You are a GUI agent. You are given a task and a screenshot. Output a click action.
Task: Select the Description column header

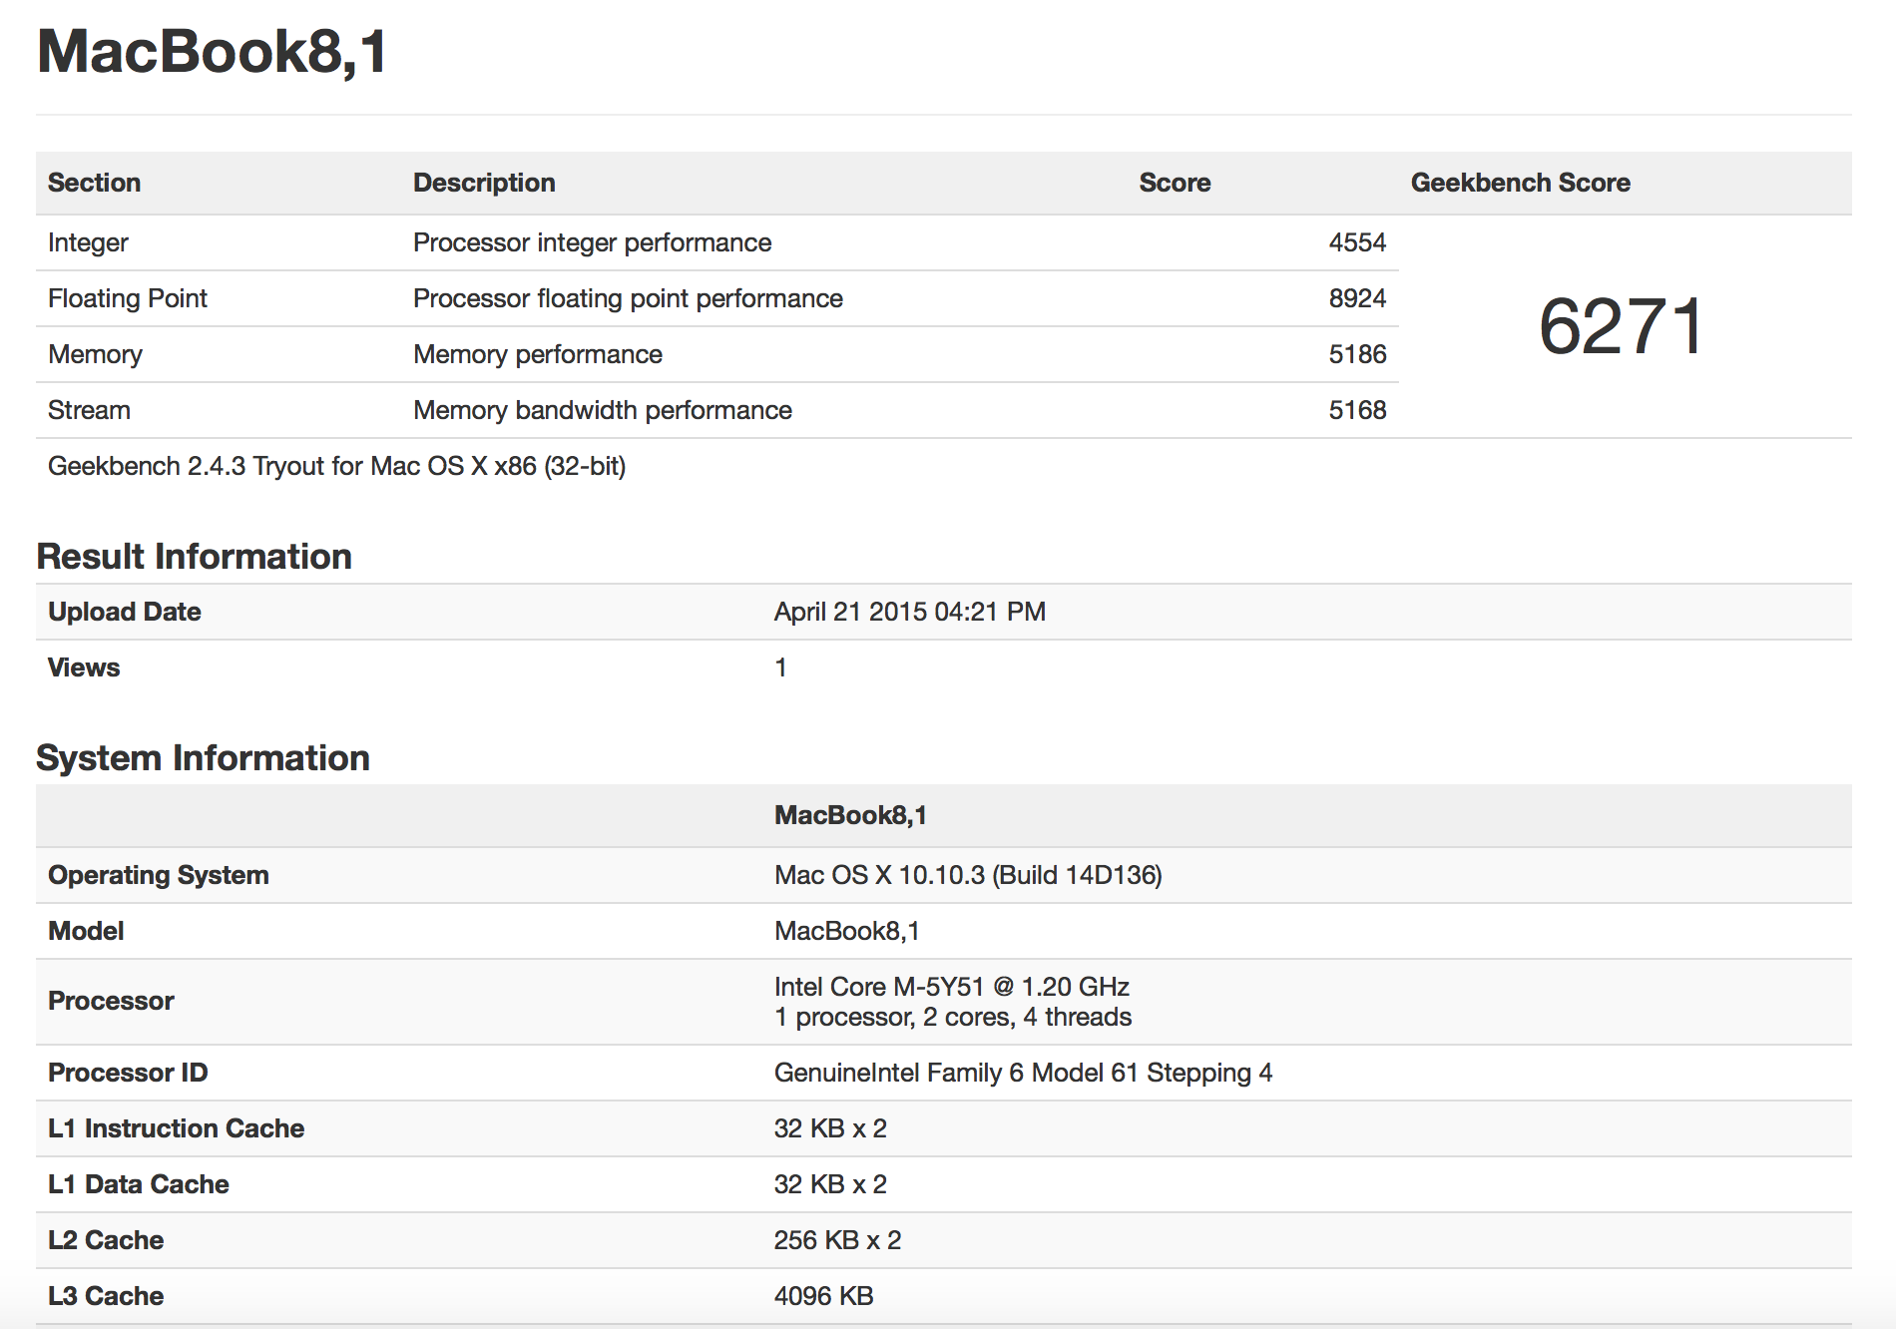point(484,183)
